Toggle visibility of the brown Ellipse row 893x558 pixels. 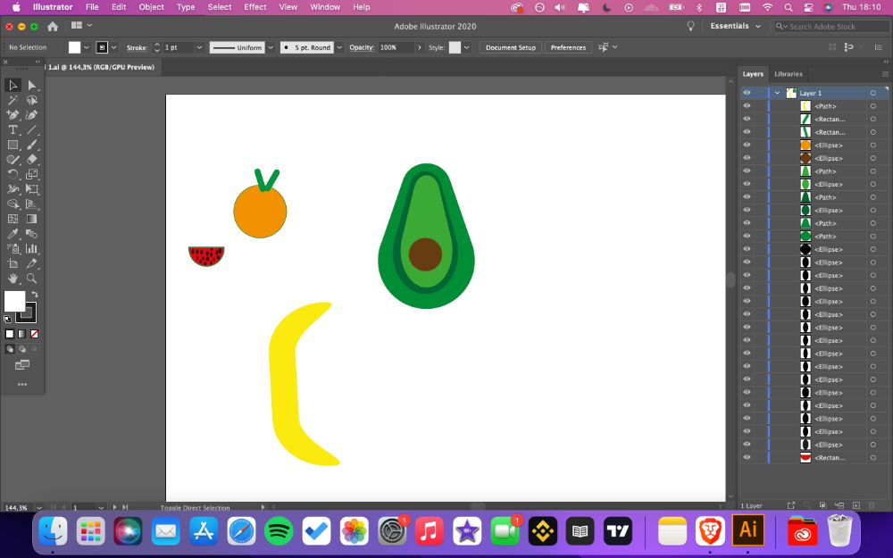747,158
